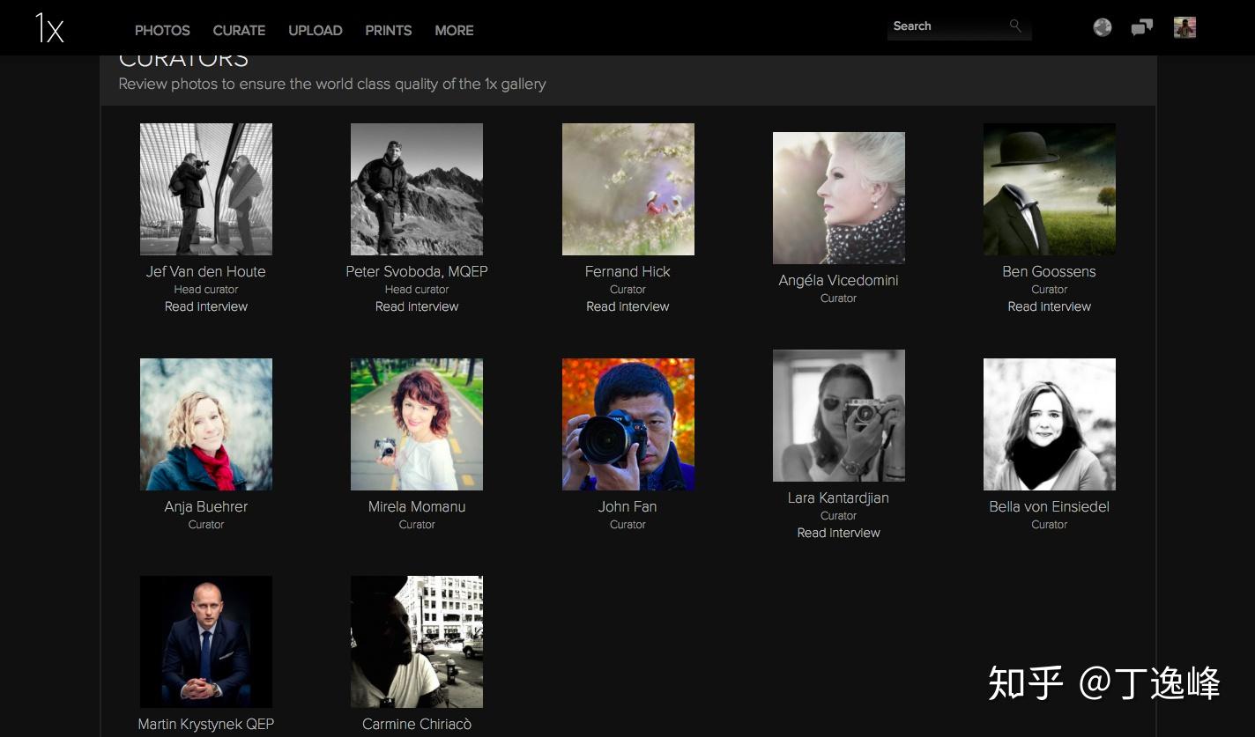Select the PRINTS menu item

[388, 30]
